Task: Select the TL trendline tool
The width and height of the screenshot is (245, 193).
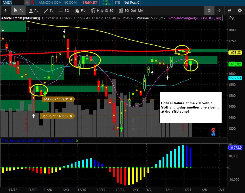Action: [49, 10]
